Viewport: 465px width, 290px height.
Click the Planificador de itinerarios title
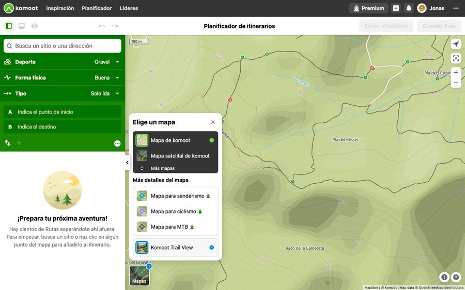click(x=239, y=26)
